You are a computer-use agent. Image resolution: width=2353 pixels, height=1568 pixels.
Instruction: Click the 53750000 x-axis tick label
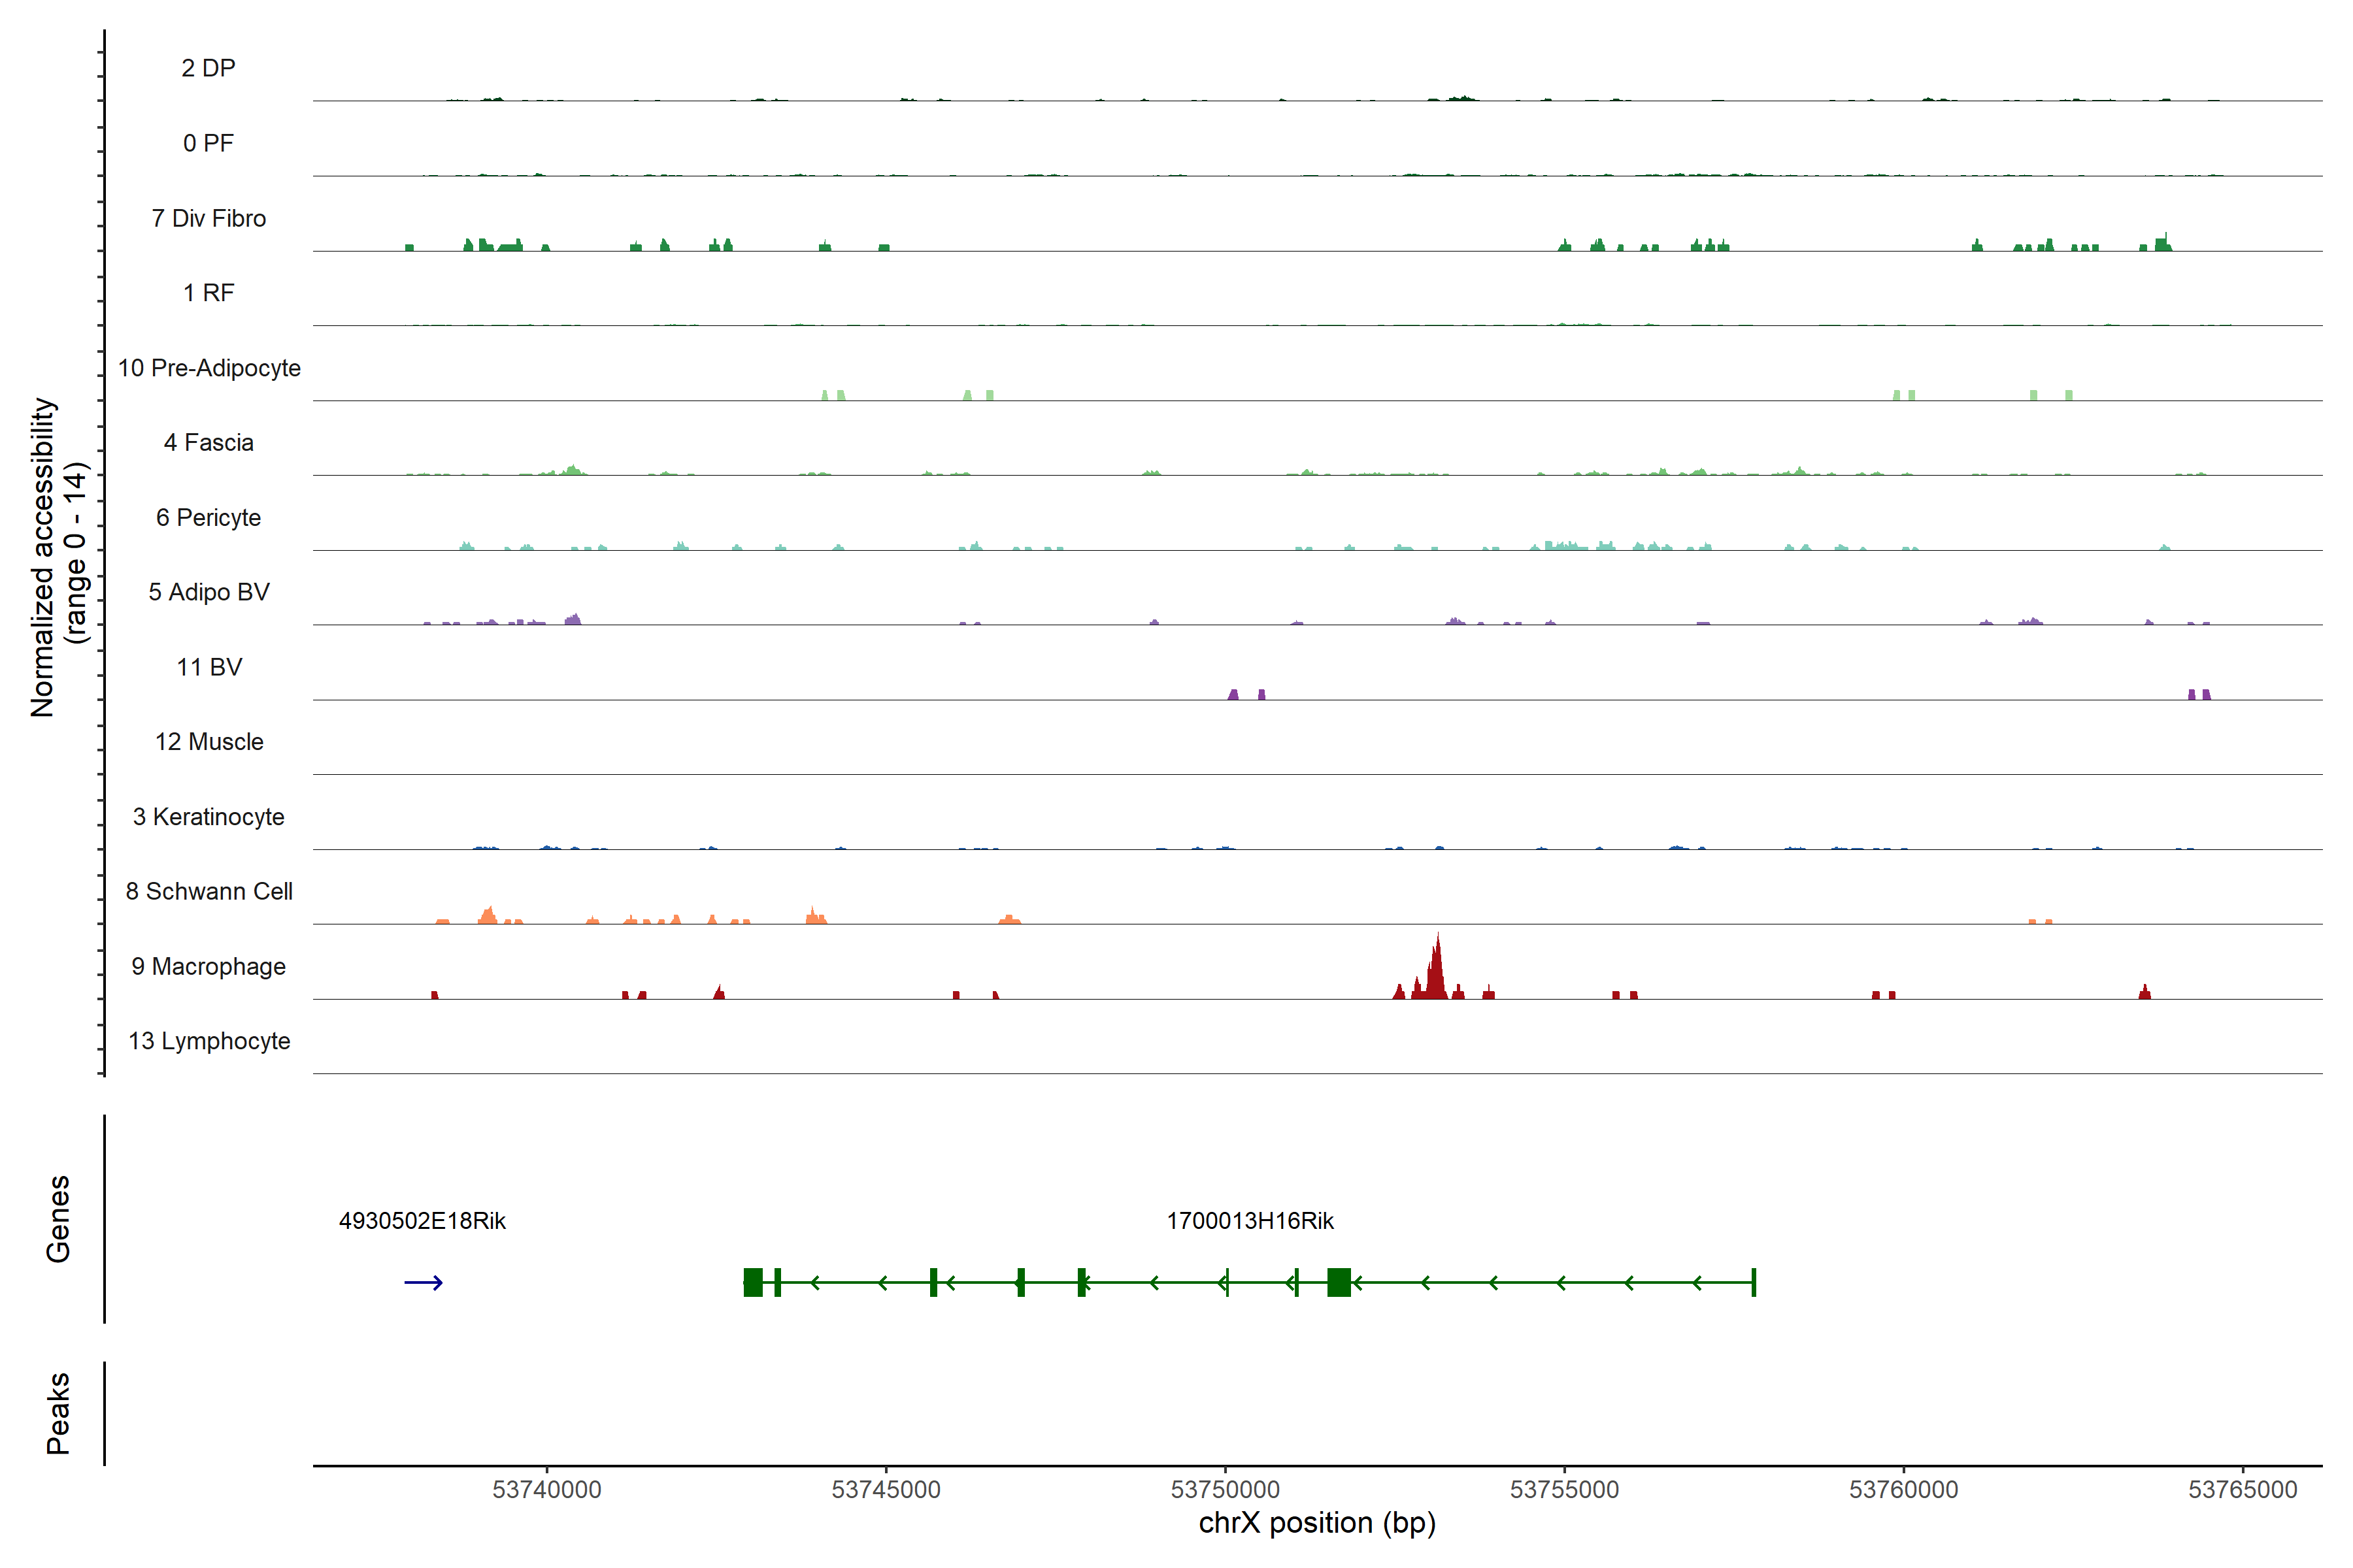tap(1224, 1489)
